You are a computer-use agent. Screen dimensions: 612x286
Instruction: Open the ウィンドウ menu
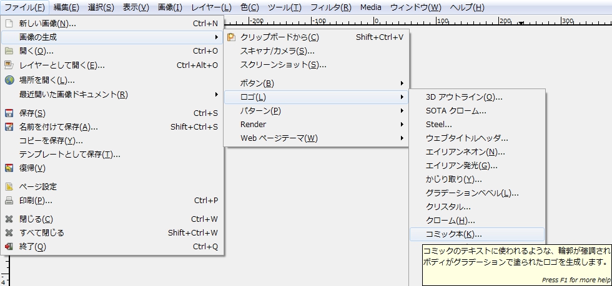416,7
